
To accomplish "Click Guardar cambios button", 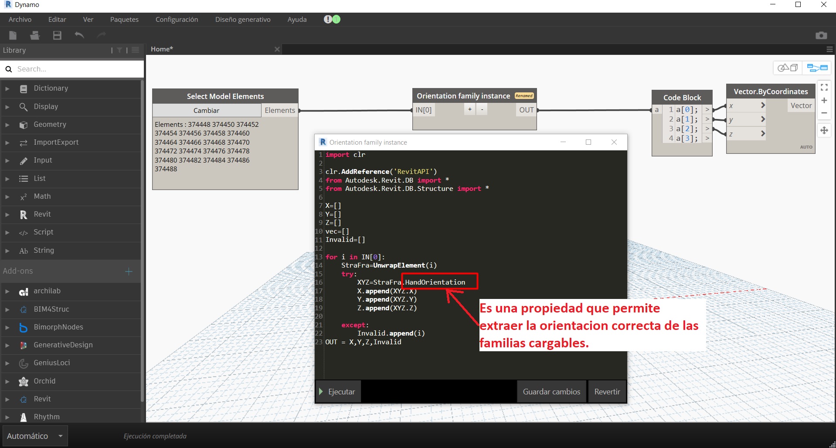I will [551, 391].
